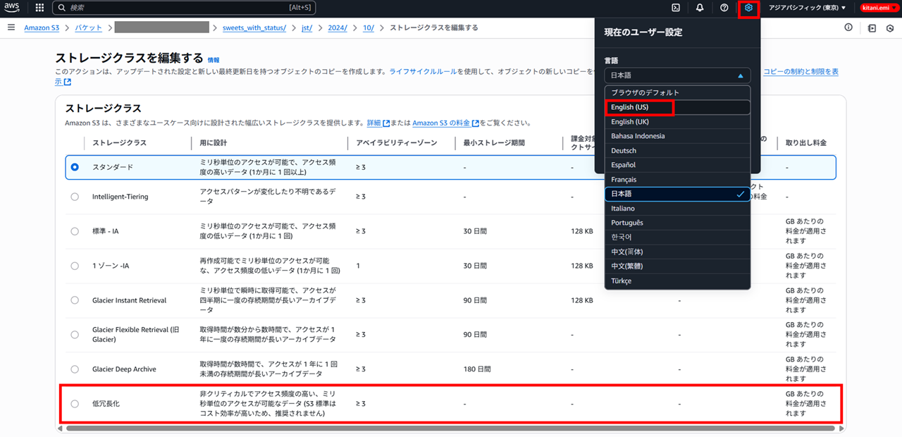
Task: Select the 標準 - IA radio button
Action: click(75, 231)
